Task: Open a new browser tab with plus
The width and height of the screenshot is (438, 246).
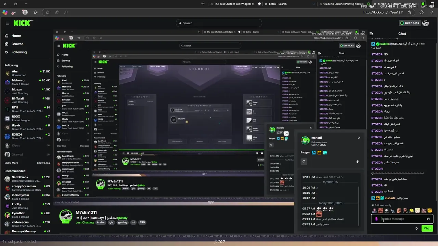Action: [x=203, y=4]
